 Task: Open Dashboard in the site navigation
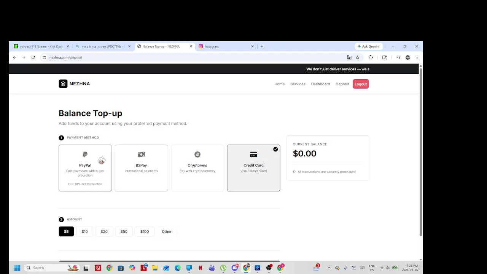[320, 84]
